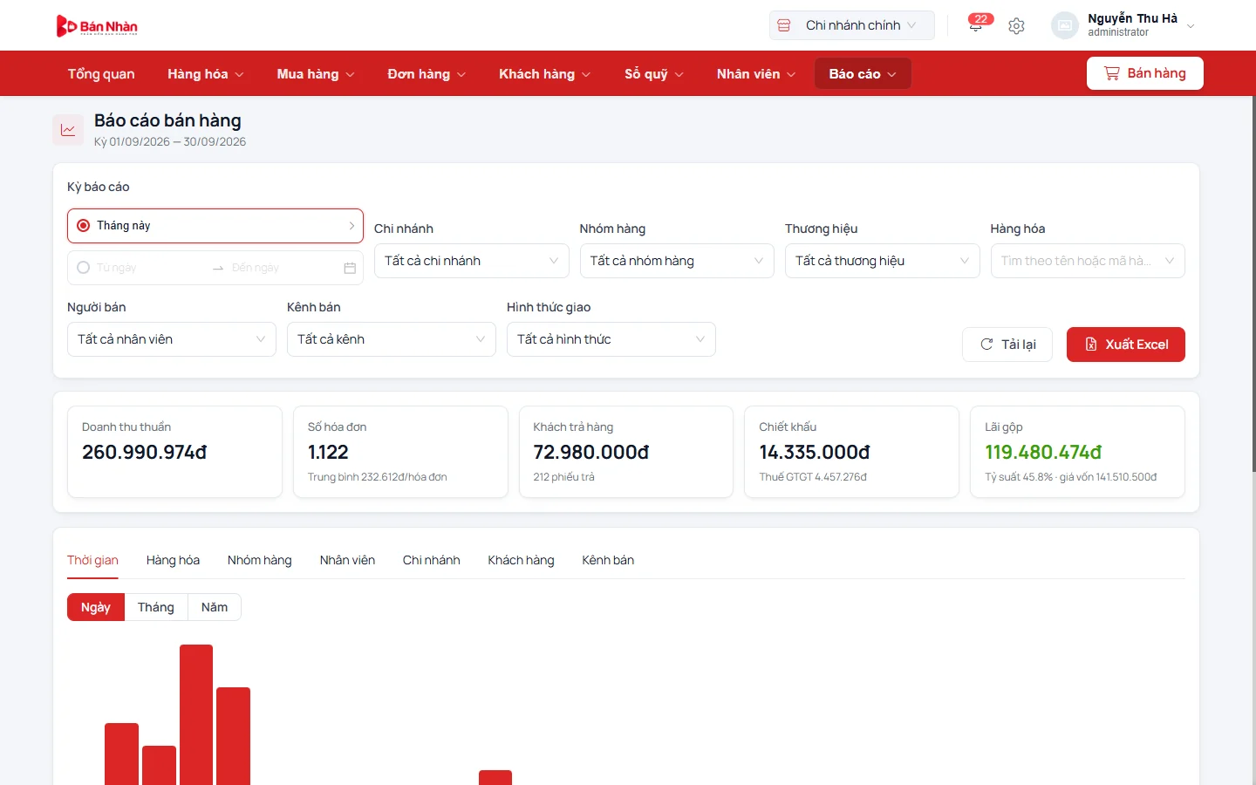Click the Bán Nhàn logo
The image size is (1256, 785).
[97, 26]
